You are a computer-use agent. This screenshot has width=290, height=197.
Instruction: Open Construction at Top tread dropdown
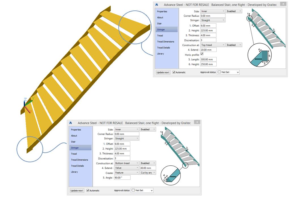coord(213,45)
